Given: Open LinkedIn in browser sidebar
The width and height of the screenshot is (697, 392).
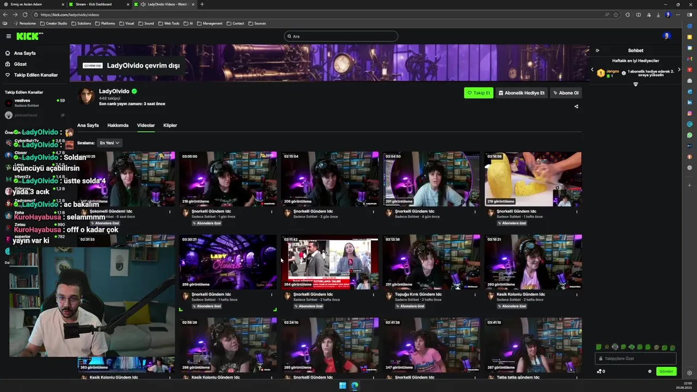Looking at the screenshot, I should [x=690, y=102].
